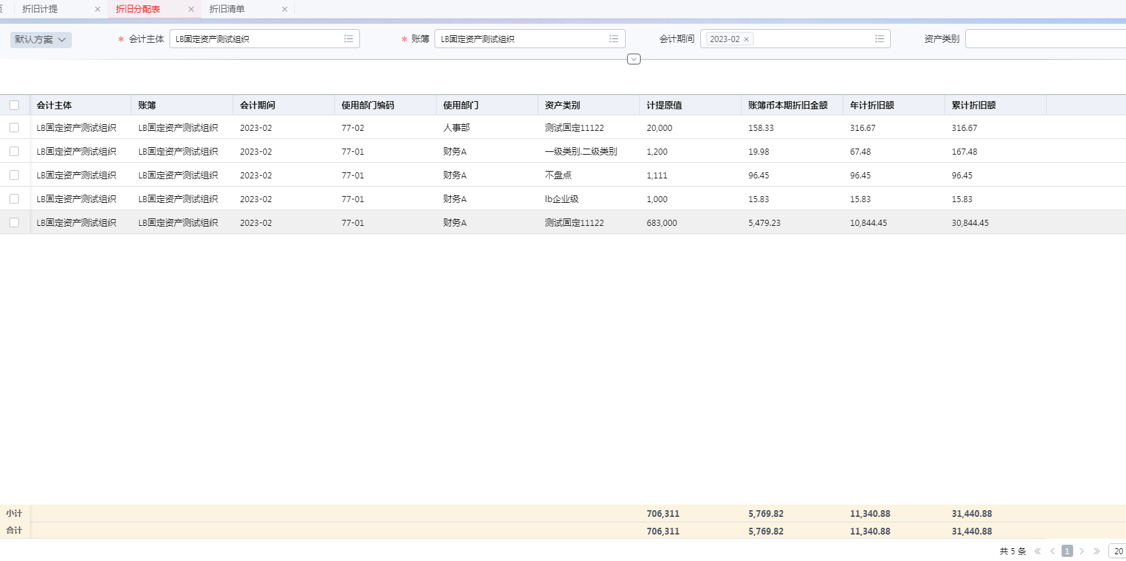Go to the previous page
This screenshot has height=561, width=1126.
[x=1053, y=551]
